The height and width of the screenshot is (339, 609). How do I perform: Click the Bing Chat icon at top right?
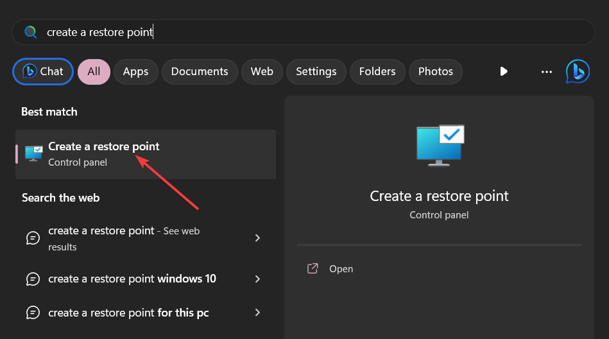(x=578, y=72)
